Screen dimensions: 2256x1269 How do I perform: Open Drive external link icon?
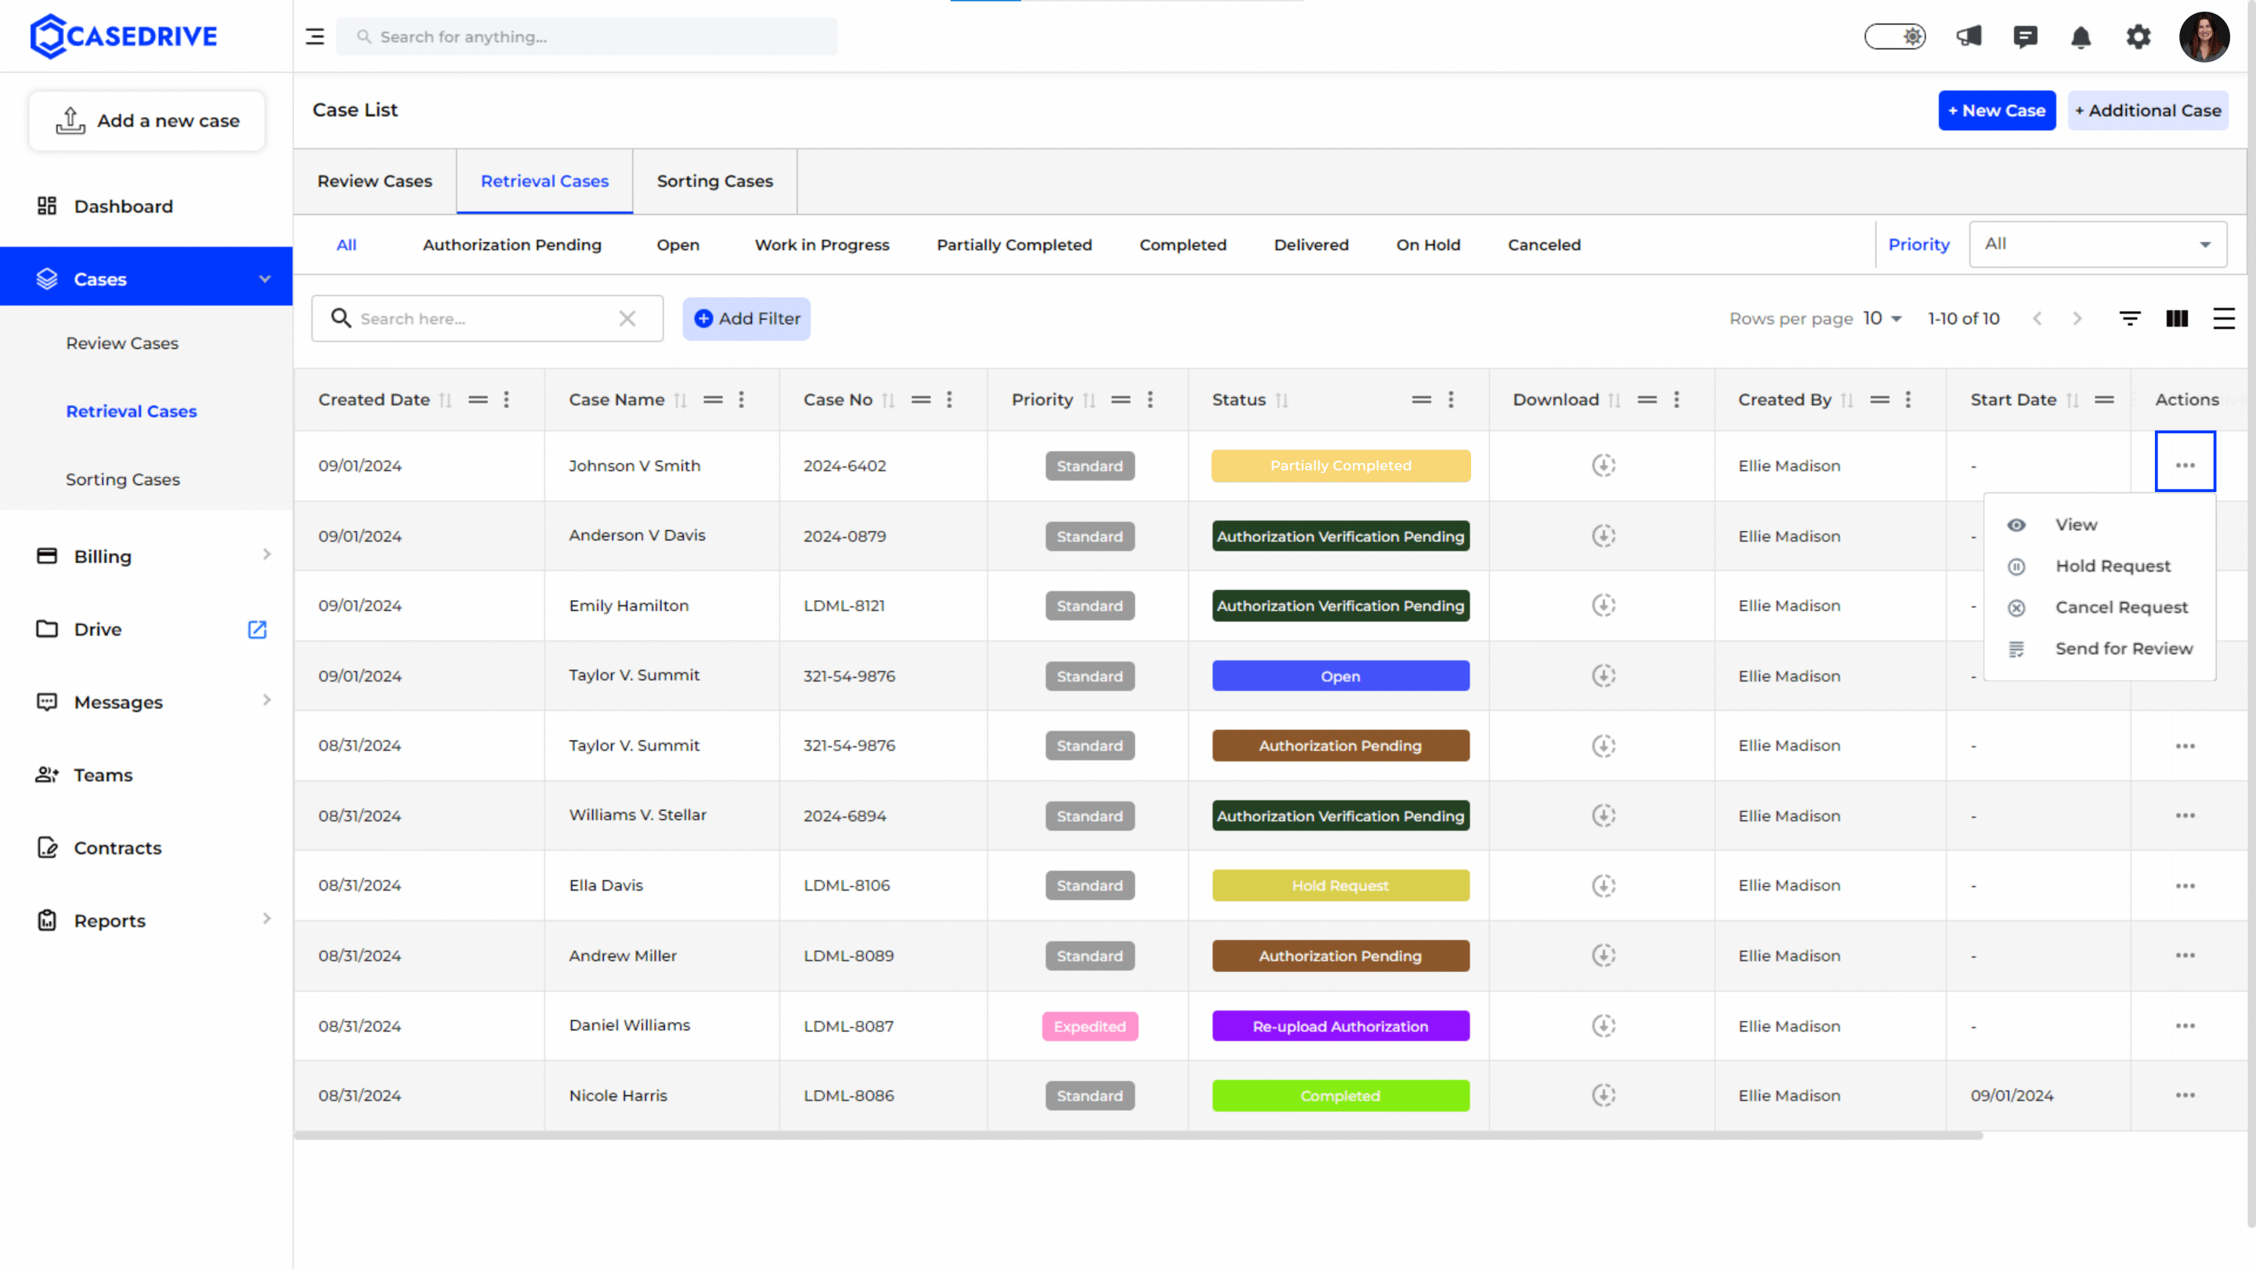tap(257, 629)
